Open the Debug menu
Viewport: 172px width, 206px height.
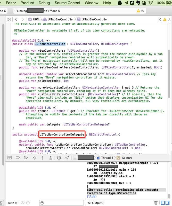44,3
